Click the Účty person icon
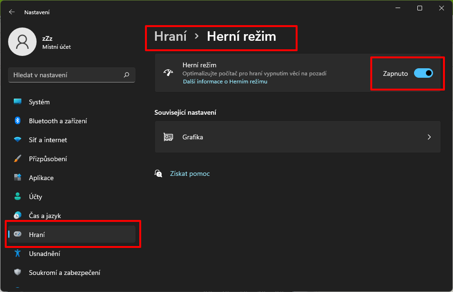Image resolution: width=453 pixels, height=292 pixels. pyautogui.click(x=18, y=197)
